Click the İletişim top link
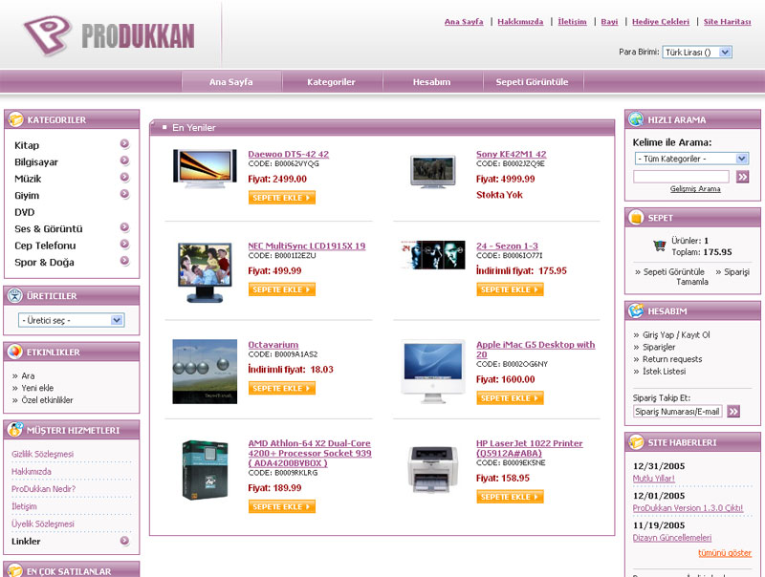 (572, 21)
